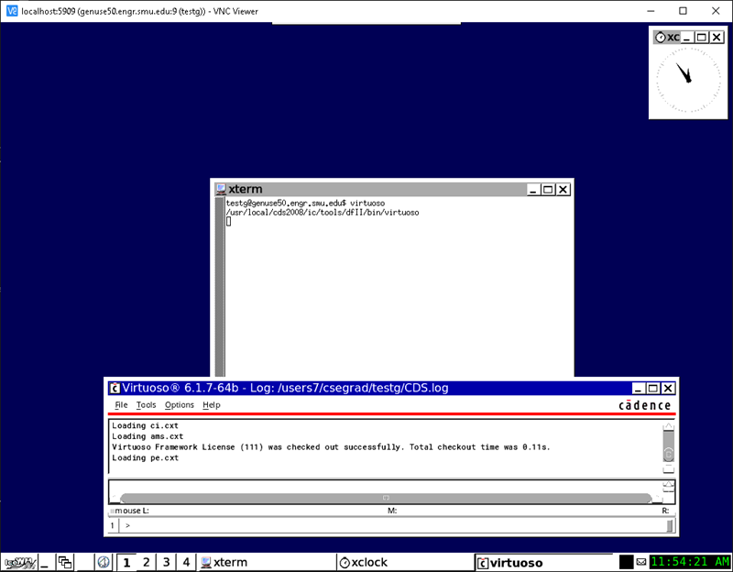This screenshot has height=572, width=733.
Task: Click the Virtuoso command input field
Action: tap(394, 526)
